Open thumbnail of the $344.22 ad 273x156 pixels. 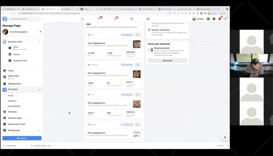[x=136, y=104]
